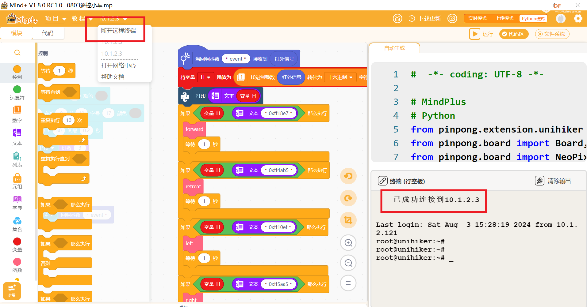The height and width of the screenshot is (307, 587).
Task: Open the 扩展 extensions button
Action: pyautogui.click(x=12, y=291)
